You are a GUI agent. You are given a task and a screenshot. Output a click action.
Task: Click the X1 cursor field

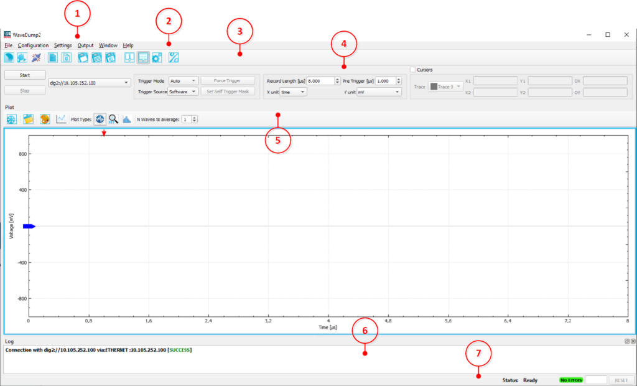click(x=495, y=81)
